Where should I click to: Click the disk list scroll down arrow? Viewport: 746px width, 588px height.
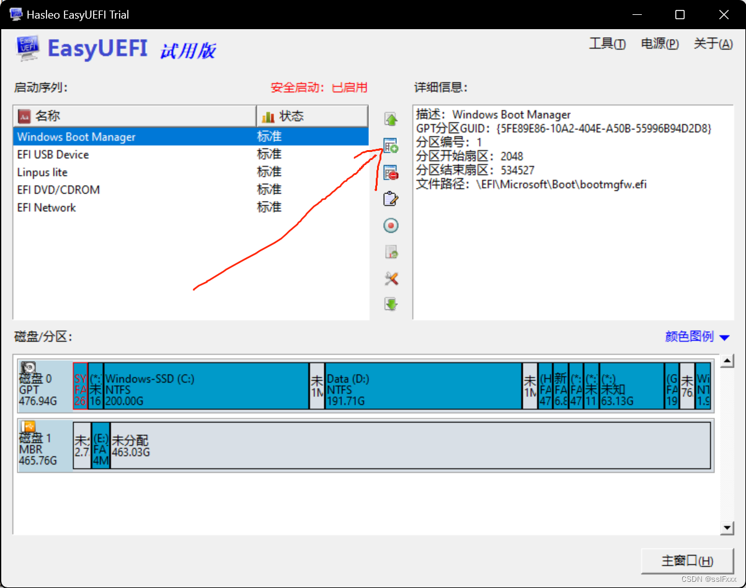pyautogui.click(x=728, y=528)
